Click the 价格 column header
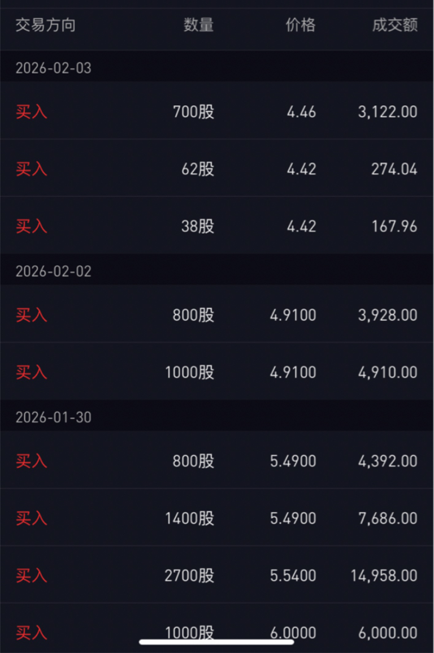434x653 pixels. point(300,25)
